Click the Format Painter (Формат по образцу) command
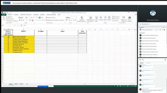This screenshot has height=93, width=167. coord(12,21)
